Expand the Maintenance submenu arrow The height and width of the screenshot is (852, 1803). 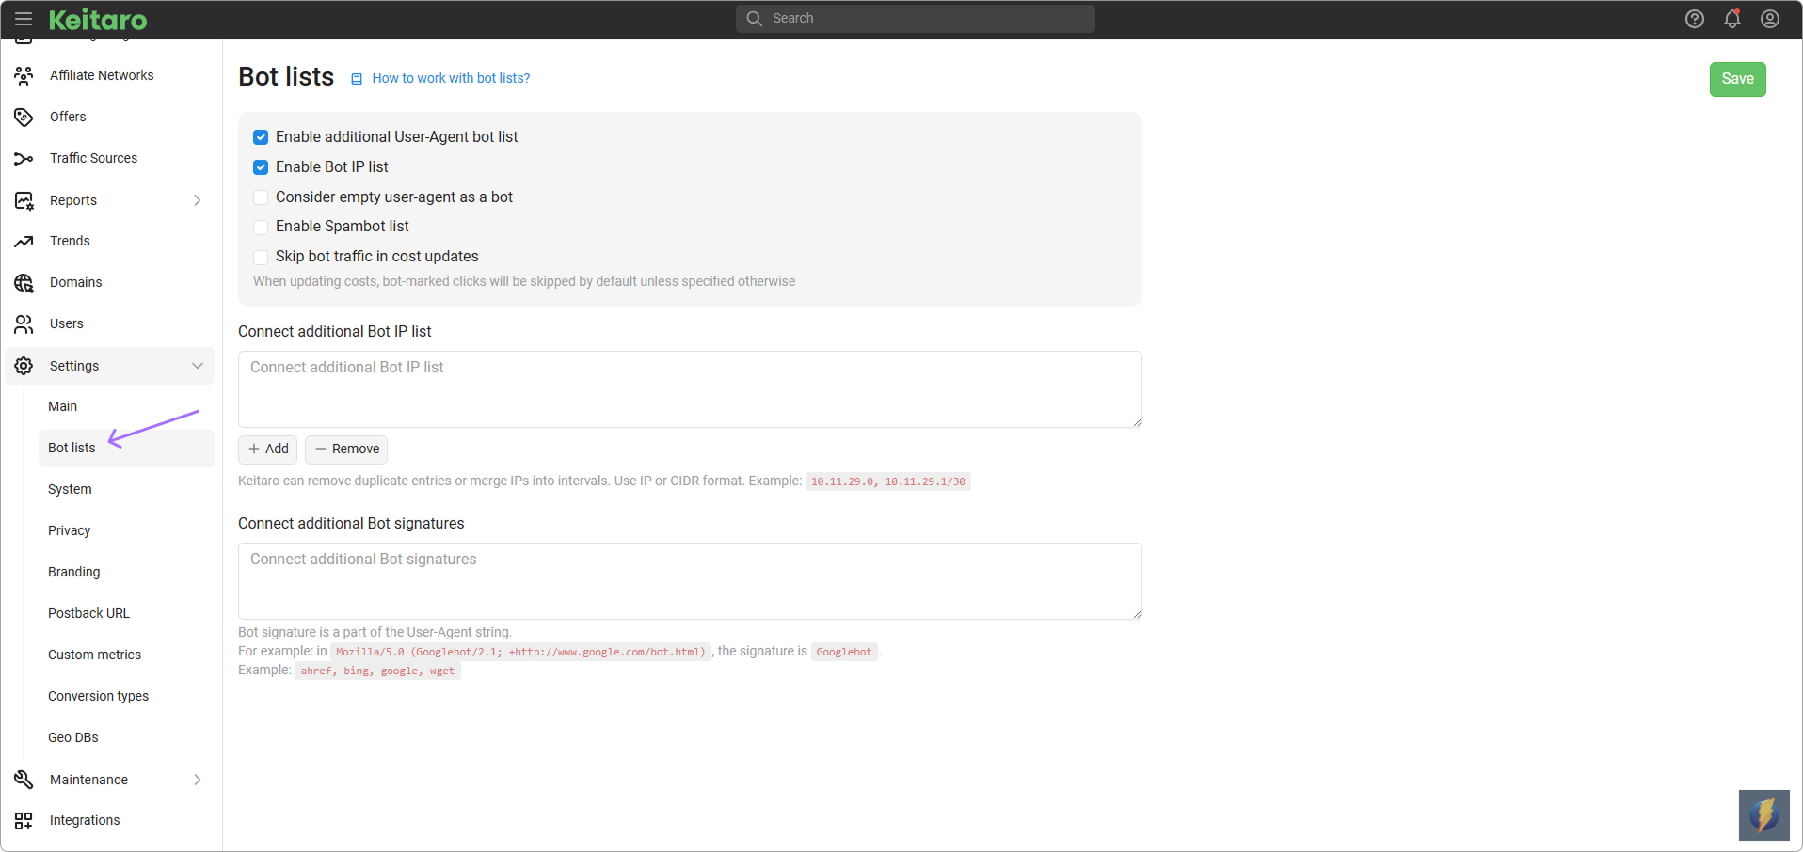[x=198, y=780]
